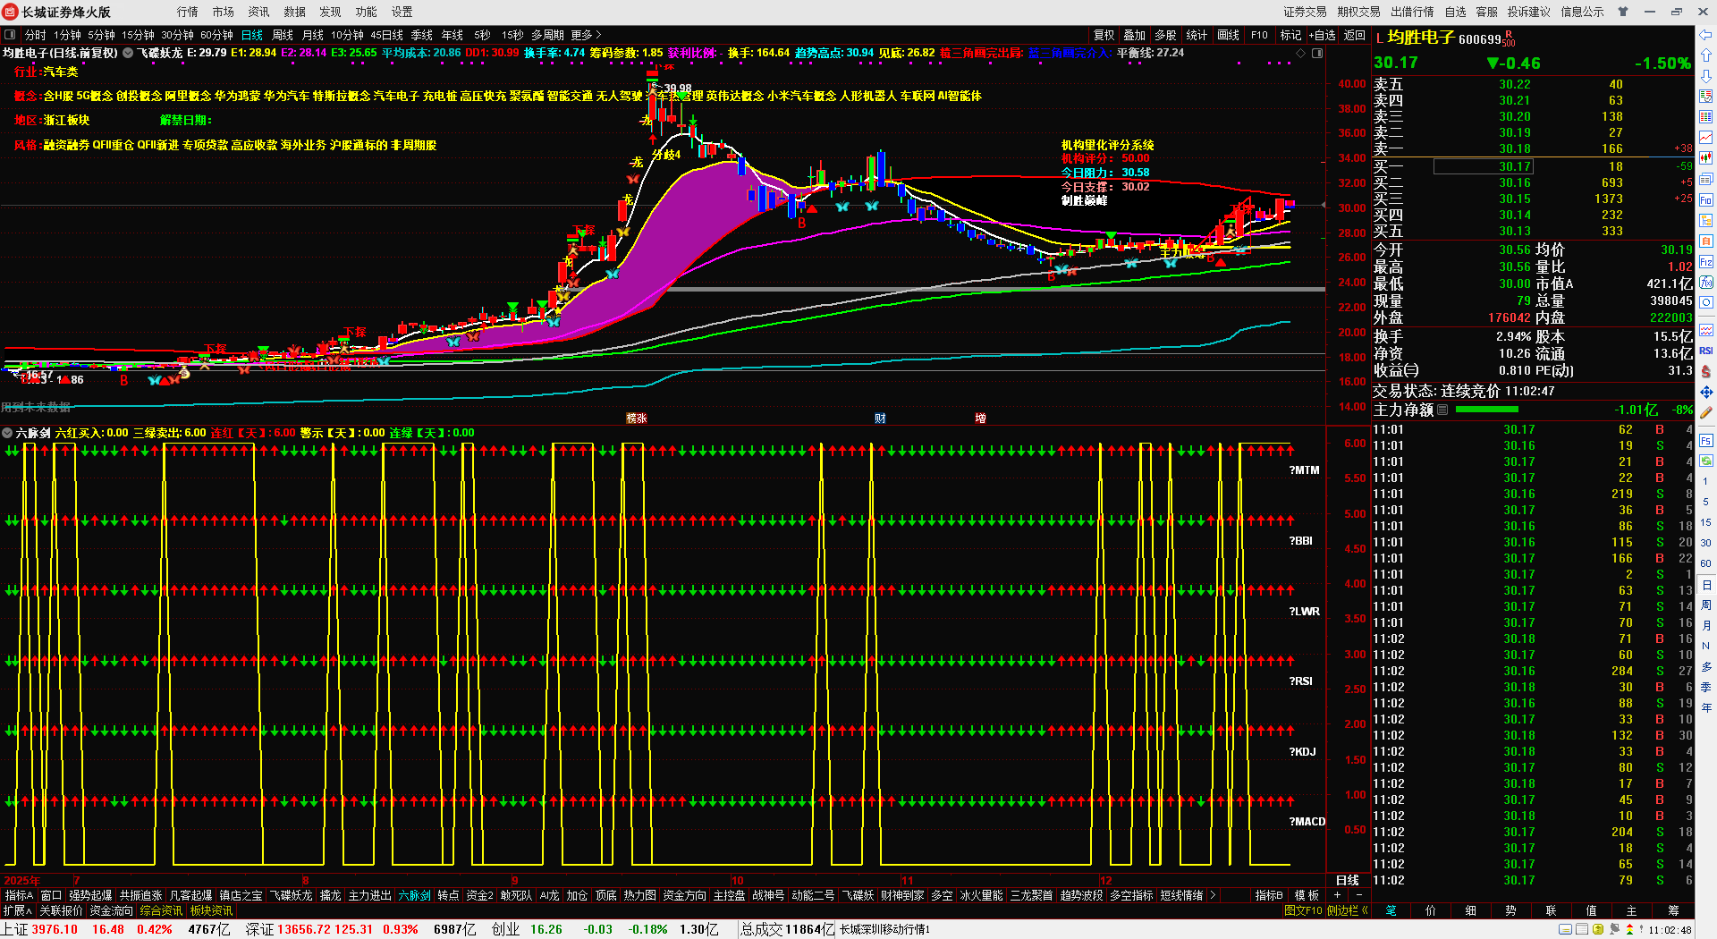
Task: Open the 画线 tools
Action: (x=1229, y=35)
